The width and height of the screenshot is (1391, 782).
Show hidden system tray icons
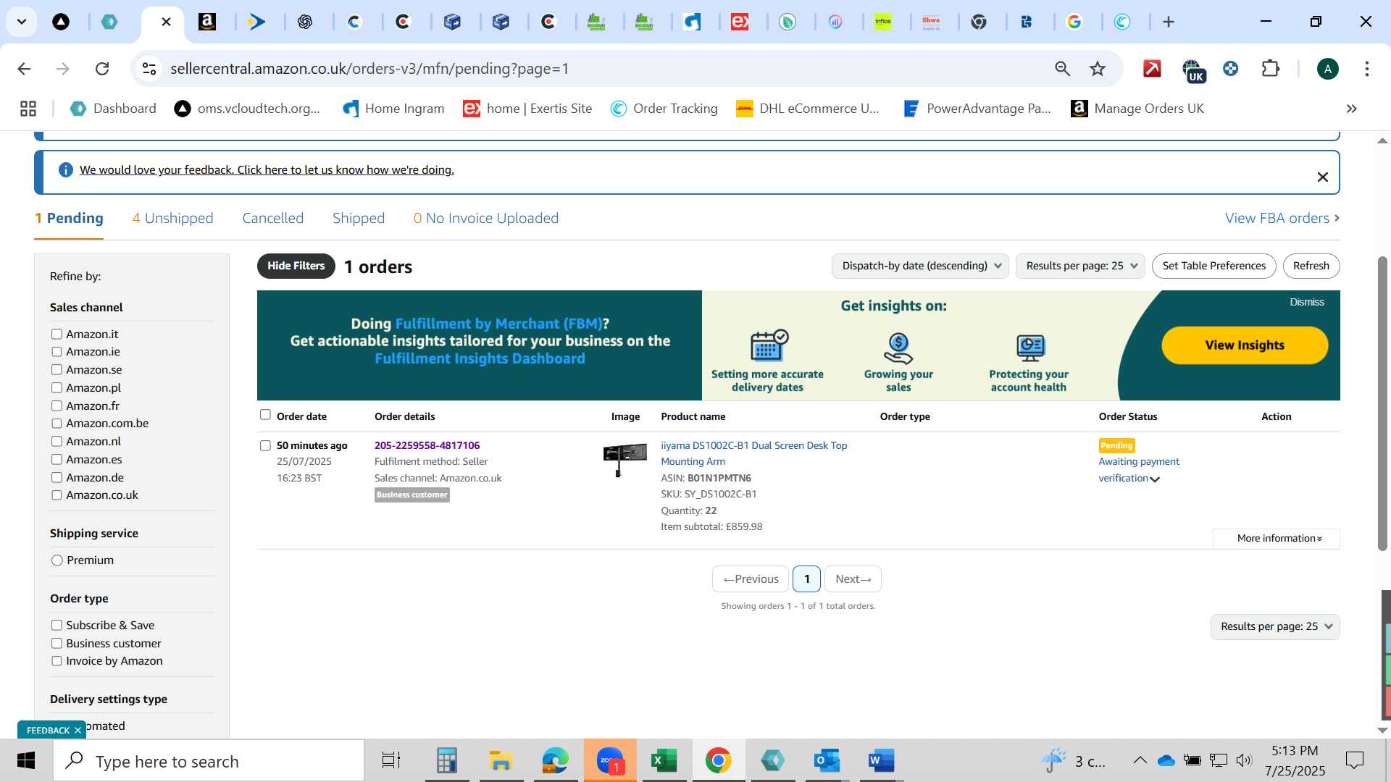(1140, 760)
